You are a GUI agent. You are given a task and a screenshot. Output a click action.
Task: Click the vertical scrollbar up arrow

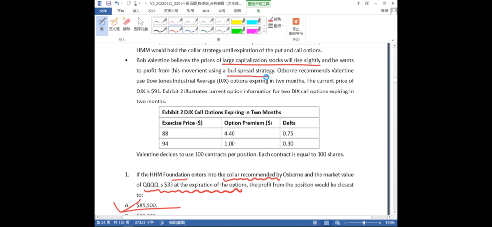coord(395,45)
